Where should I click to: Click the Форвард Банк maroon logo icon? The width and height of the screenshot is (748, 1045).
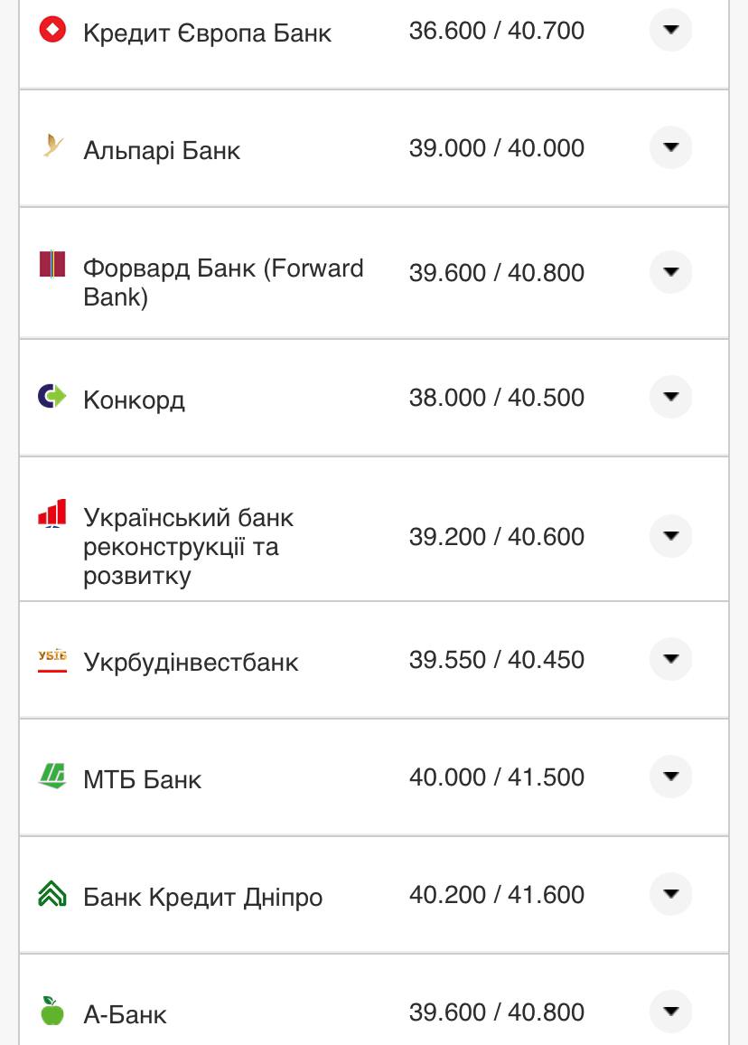(x=52, y=264)
